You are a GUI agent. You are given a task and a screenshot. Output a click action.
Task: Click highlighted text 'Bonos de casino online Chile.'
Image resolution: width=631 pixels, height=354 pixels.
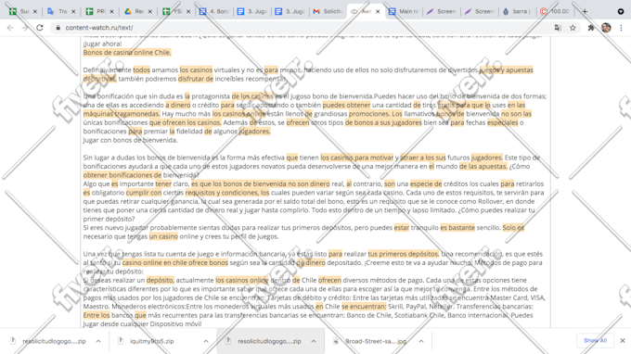[x=127, y=52]
